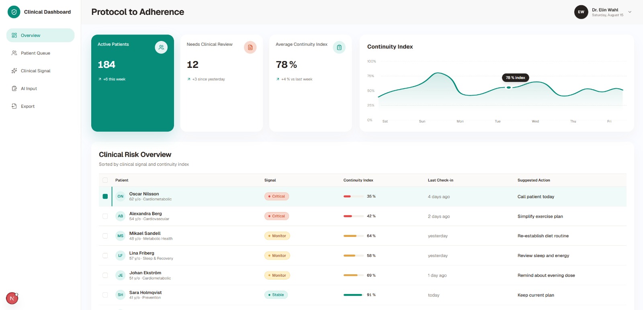
Task: Click Oscar Nilsson's ON avatar
Action: [x=121, y=196]
